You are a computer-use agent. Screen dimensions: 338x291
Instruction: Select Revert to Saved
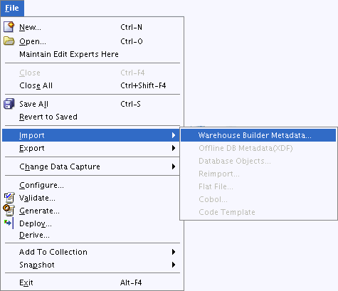point(48,117)
